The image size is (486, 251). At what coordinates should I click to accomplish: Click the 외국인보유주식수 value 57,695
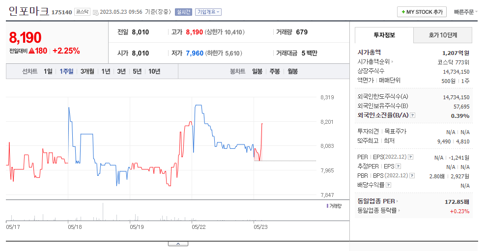(461, 106)
